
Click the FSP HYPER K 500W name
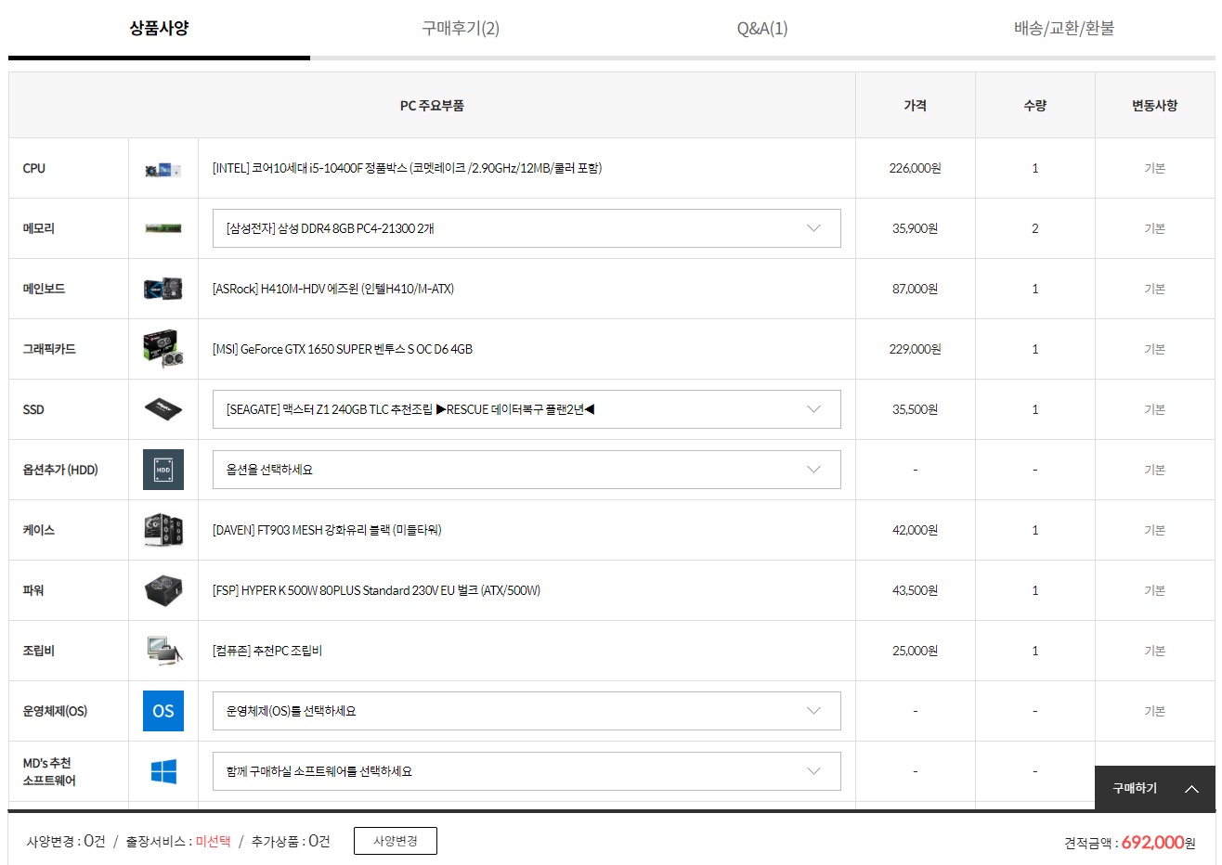pyautogui.click(x=376, y=590)
